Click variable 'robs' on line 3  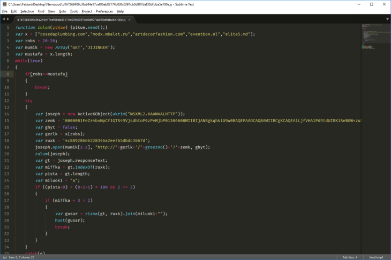coord(30,41)
